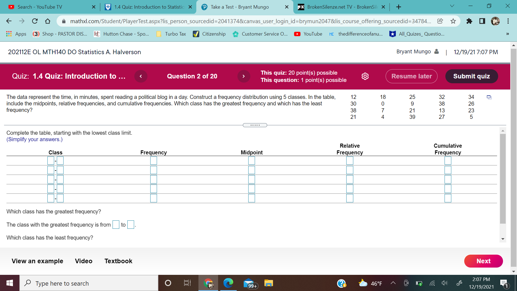This screenshot has height=291, width=517.
Task: Click the red Next button
Action: [x=483, y=261]
